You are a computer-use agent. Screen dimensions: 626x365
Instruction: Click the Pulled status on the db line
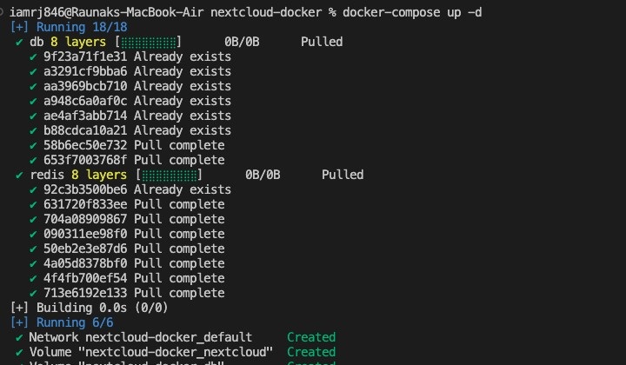pos(322,42)
